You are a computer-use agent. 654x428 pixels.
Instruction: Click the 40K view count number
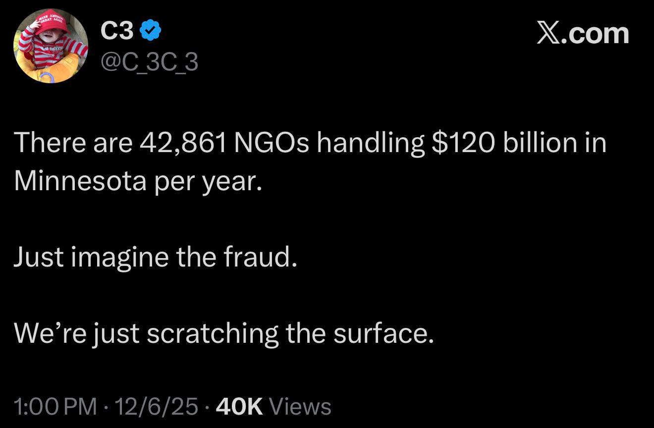[240, 407]
